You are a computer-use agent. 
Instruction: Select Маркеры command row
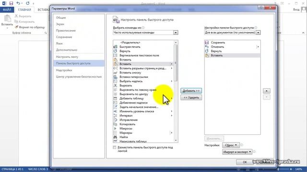(x=143, y=133)
